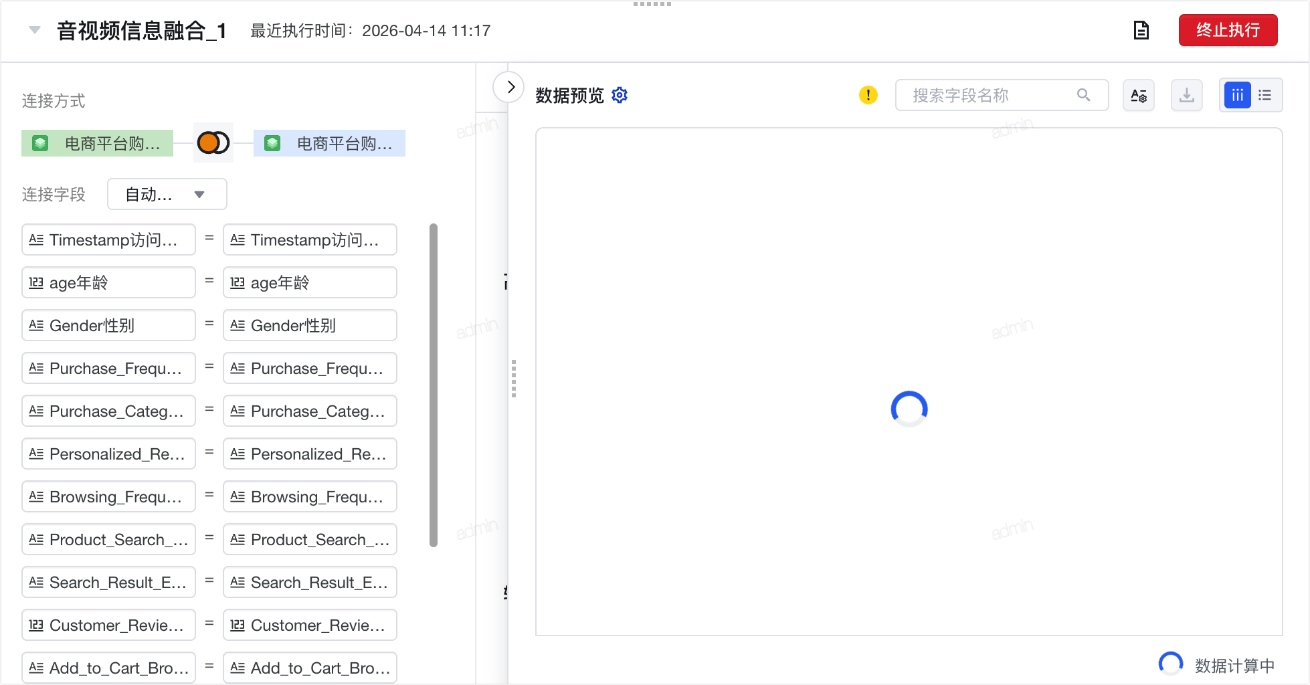The height and width of the screenshot is (685, 1310).
Task: Click text icon of right Gender性别 field
Action: 238,325
